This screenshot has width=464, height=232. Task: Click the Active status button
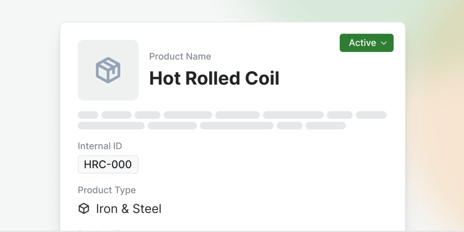click(366, 43)
